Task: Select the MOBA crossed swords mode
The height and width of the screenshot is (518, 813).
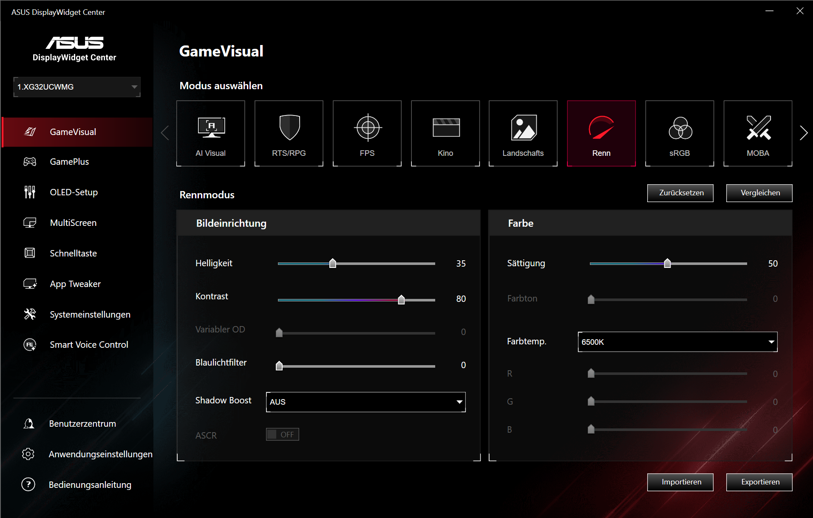Action: click(x=758, y=133)
